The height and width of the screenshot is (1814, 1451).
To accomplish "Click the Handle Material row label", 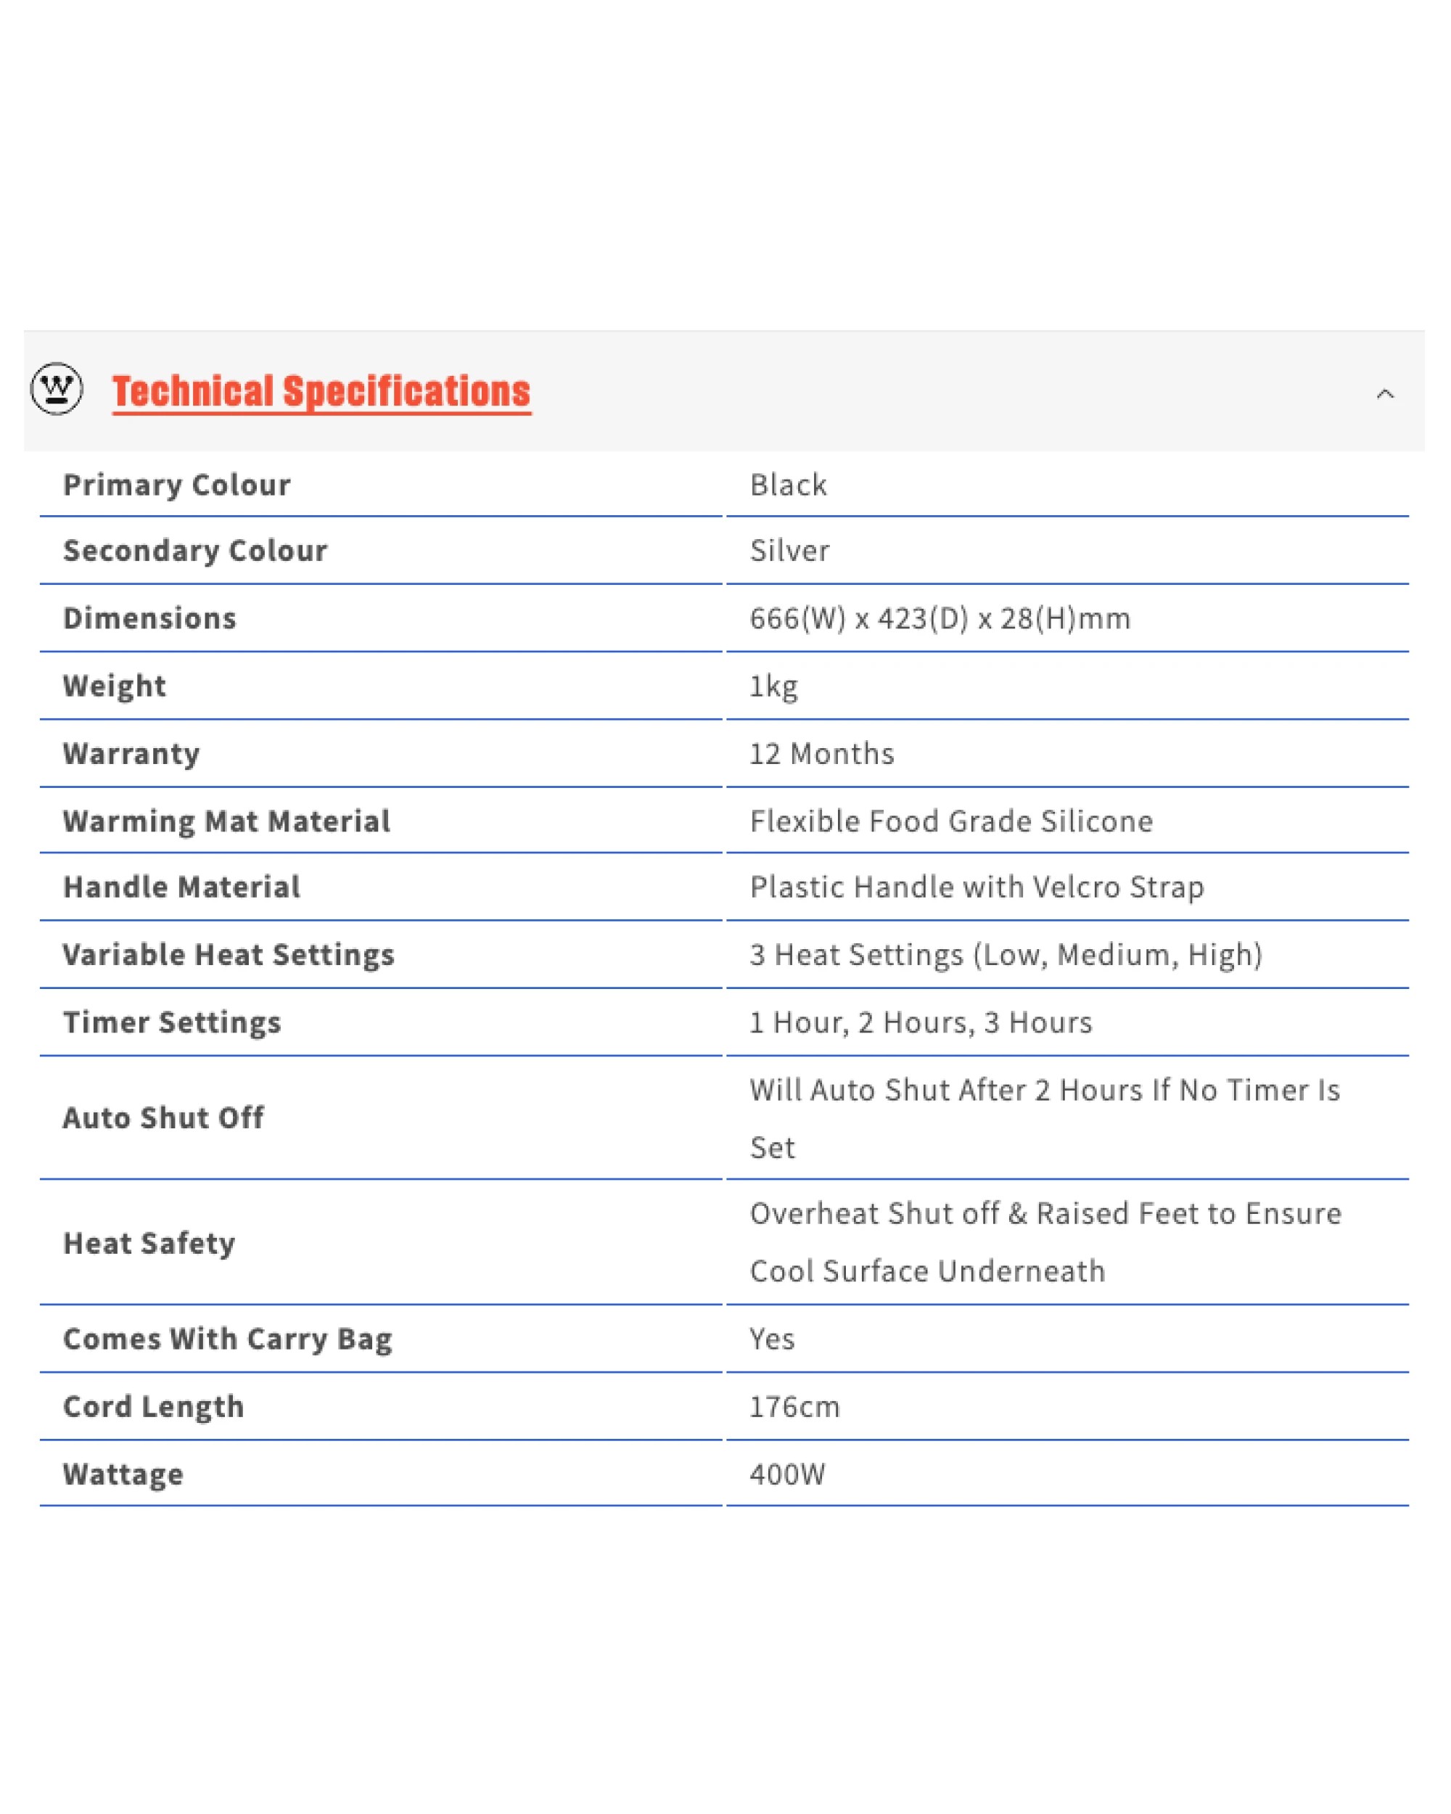I will (181, 887).
